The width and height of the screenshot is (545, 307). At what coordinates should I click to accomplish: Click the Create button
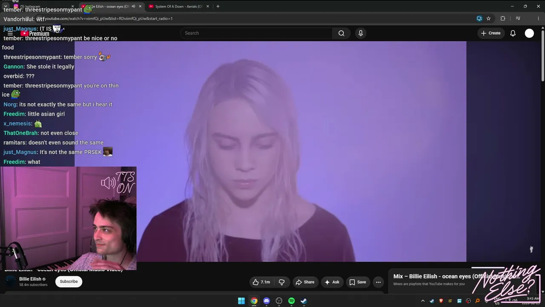[x=491, y=33]
